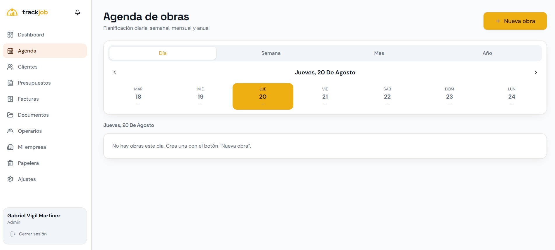This screenshot has height=250, width=555.
Task: Go to next day with right chevron
Action: coord(535,72)
